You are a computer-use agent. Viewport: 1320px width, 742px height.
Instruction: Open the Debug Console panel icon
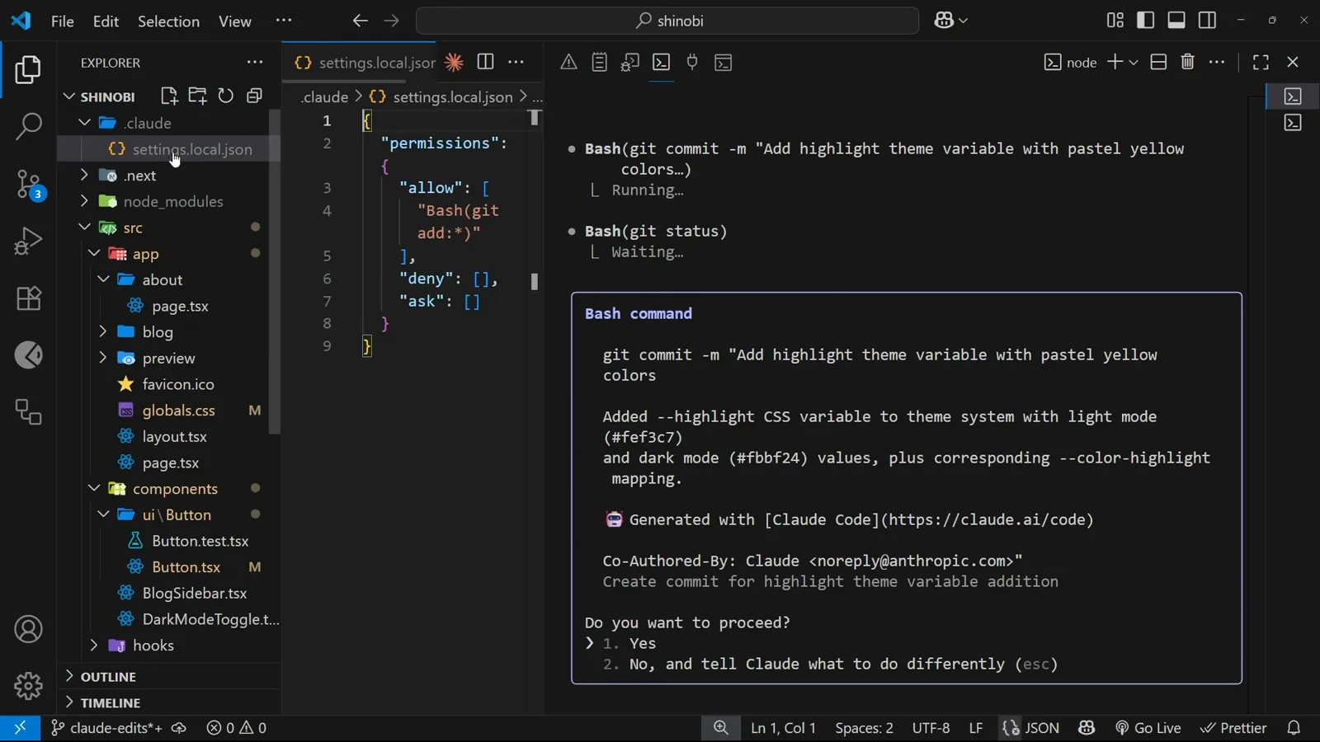click(x=630, y=62)
